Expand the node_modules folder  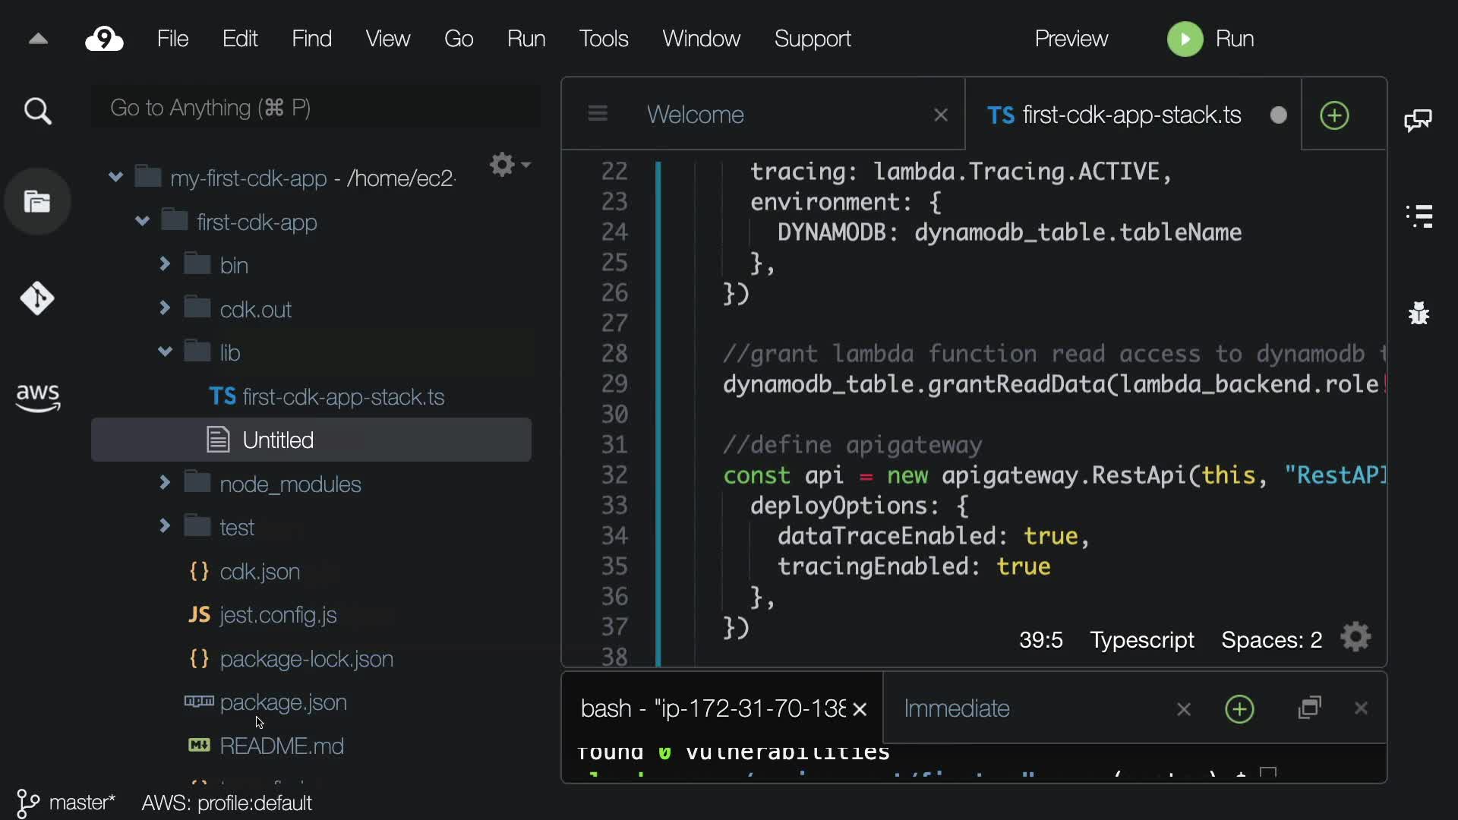165,483
